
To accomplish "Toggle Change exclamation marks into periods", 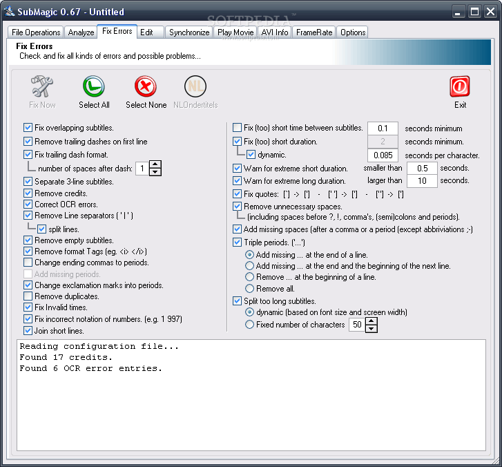I will click(28, 285).
